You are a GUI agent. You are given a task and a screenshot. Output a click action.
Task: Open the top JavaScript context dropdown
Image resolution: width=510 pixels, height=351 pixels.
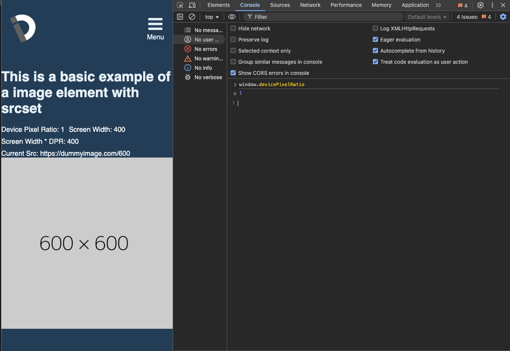[212, 17]
